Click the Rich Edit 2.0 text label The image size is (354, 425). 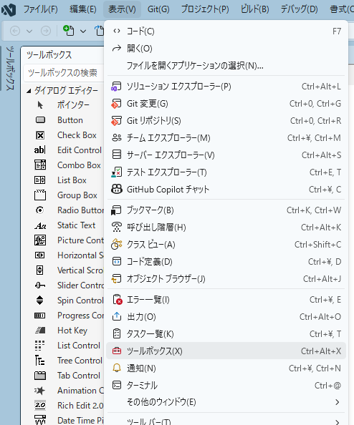[x=80, y=406]
